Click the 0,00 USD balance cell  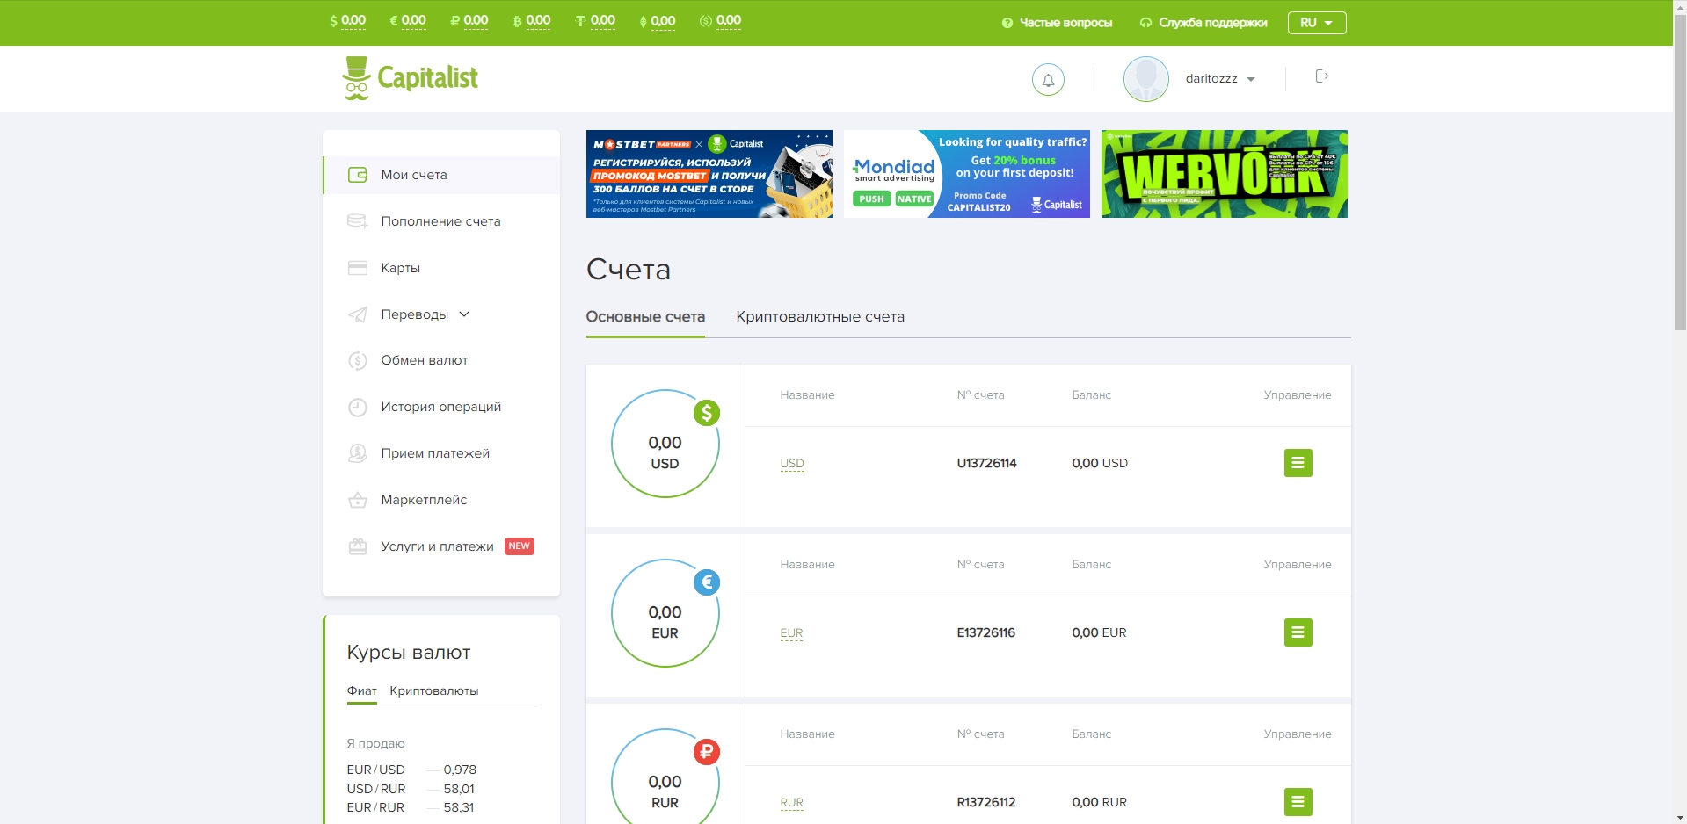1100,463
